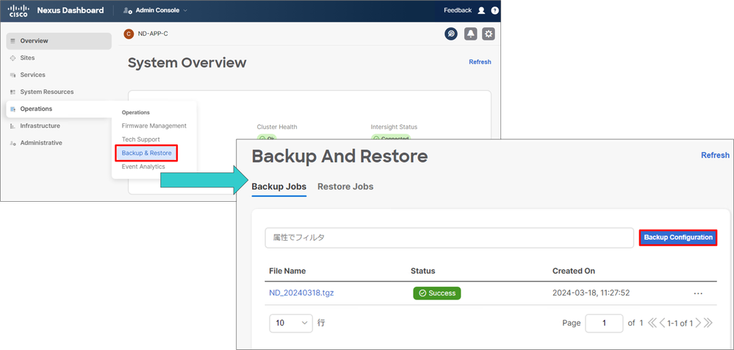Click the attribute filter input field
Screen dimensions: 734x350
450,238
